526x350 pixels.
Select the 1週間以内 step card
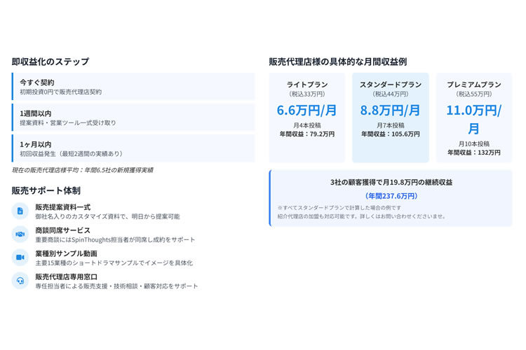tap(133, 117)
